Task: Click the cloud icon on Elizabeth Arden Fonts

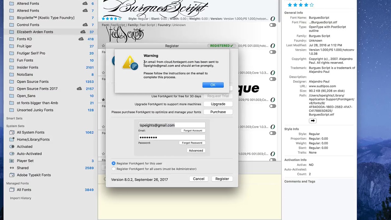Action: [83, 32]
